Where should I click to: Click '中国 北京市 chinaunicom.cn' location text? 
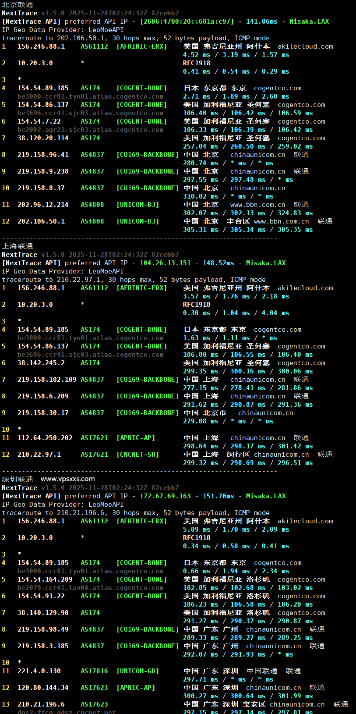point(238,413)
